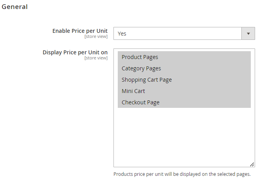Click store view under Display Price per Unit on
The width and height of the screenshot is (268, 186).
point(96,58)
